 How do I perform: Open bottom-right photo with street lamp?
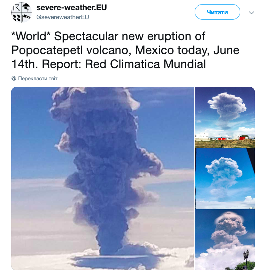[225, 239]
